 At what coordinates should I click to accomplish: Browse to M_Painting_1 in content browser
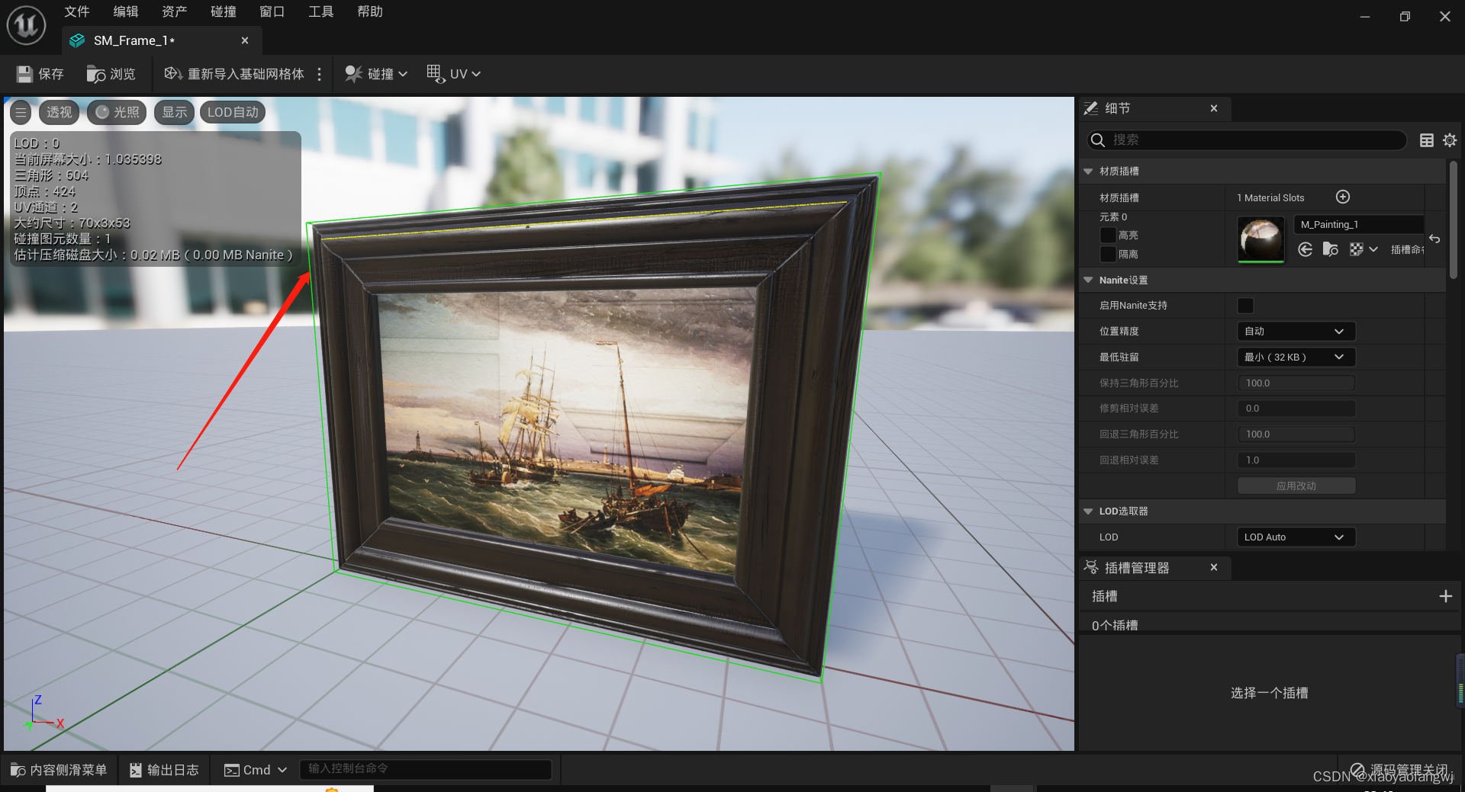1331,249
